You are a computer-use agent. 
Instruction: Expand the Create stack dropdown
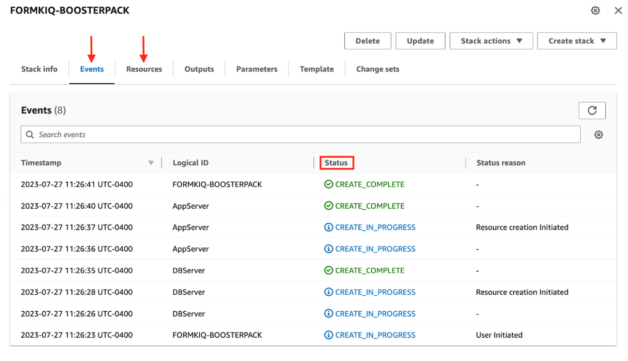[x=577, y=41]
